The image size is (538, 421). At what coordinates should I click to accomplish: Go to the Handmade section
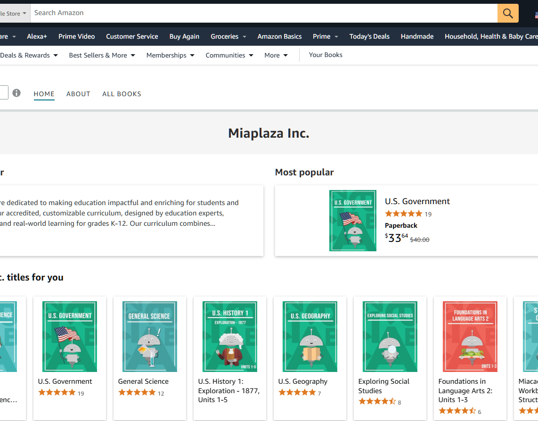pos(417,36)
